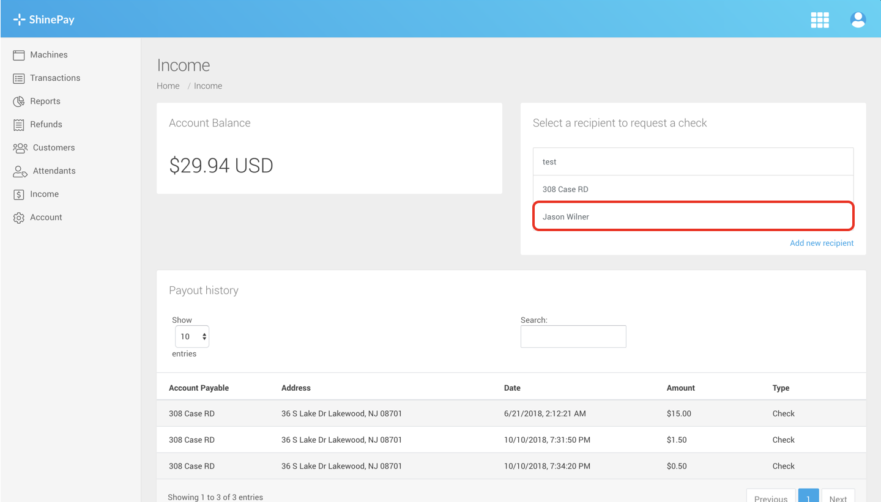
Task: Open the Transactions list icon
Action: [x=18, y=78]
